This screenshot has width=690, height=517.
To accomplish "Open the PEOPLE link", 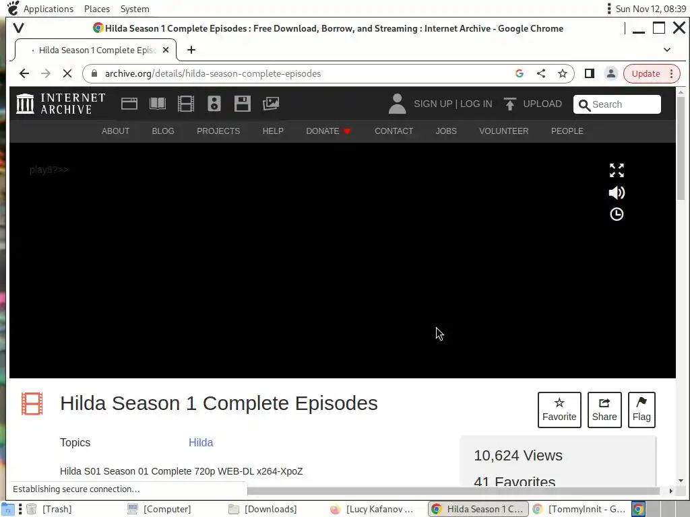I will point(567,131).
